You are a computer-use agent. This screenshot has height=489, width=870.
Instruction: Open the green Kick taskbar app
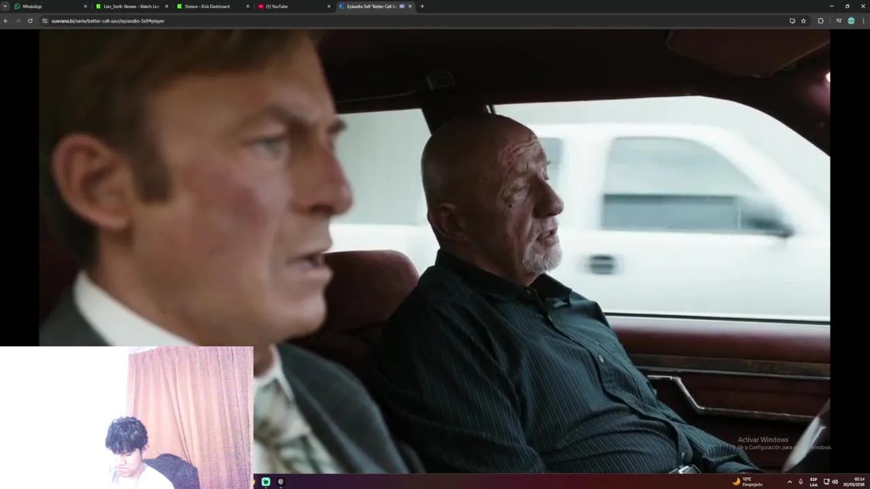click(x=266, y=482)
